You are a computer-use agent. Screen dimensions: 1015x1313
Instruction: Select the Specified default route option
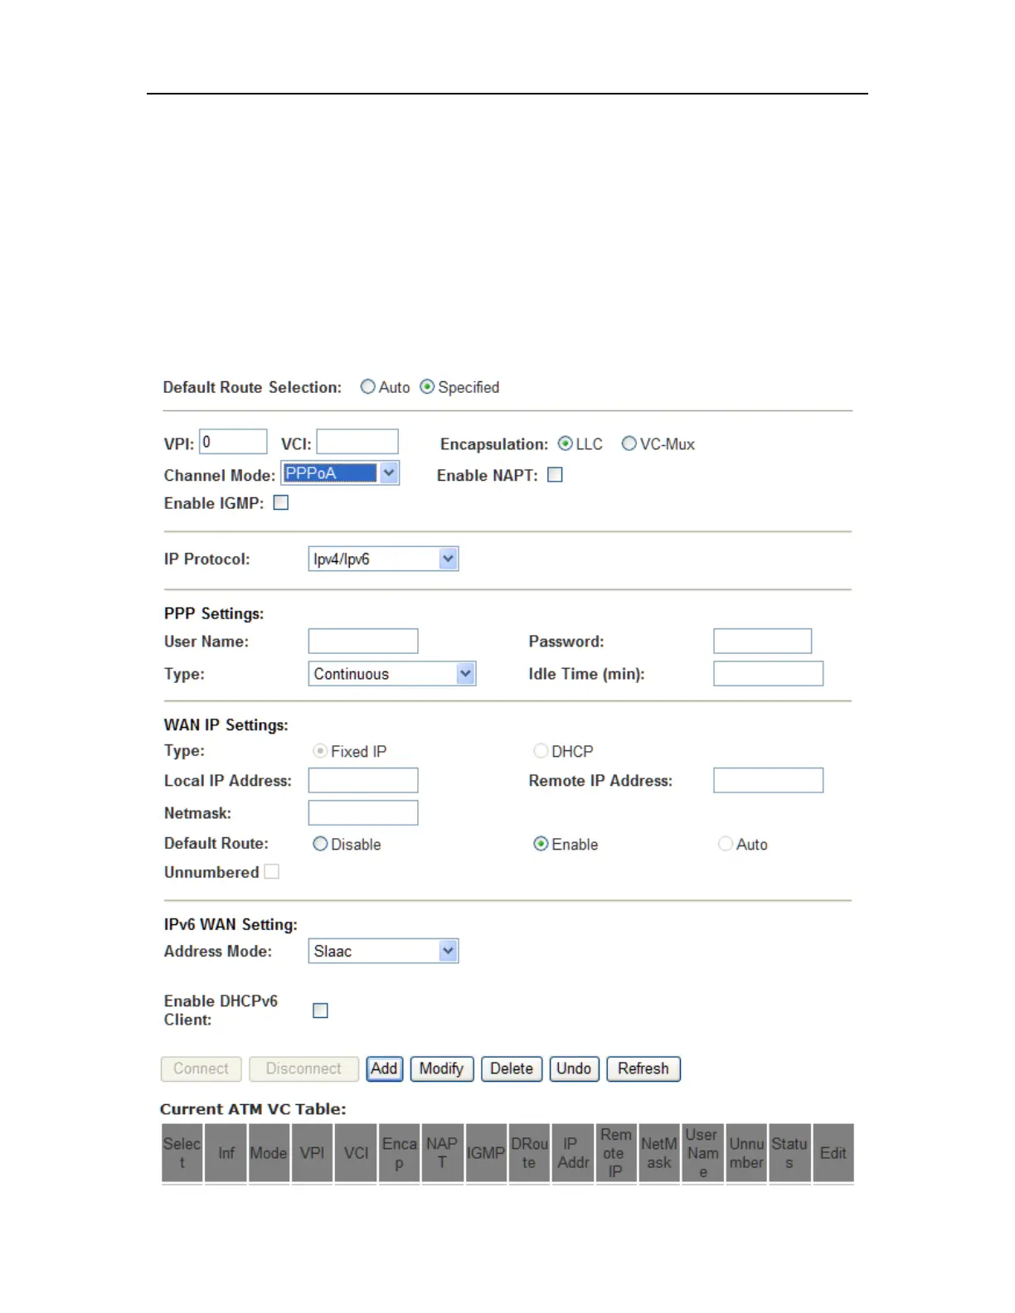427,387
